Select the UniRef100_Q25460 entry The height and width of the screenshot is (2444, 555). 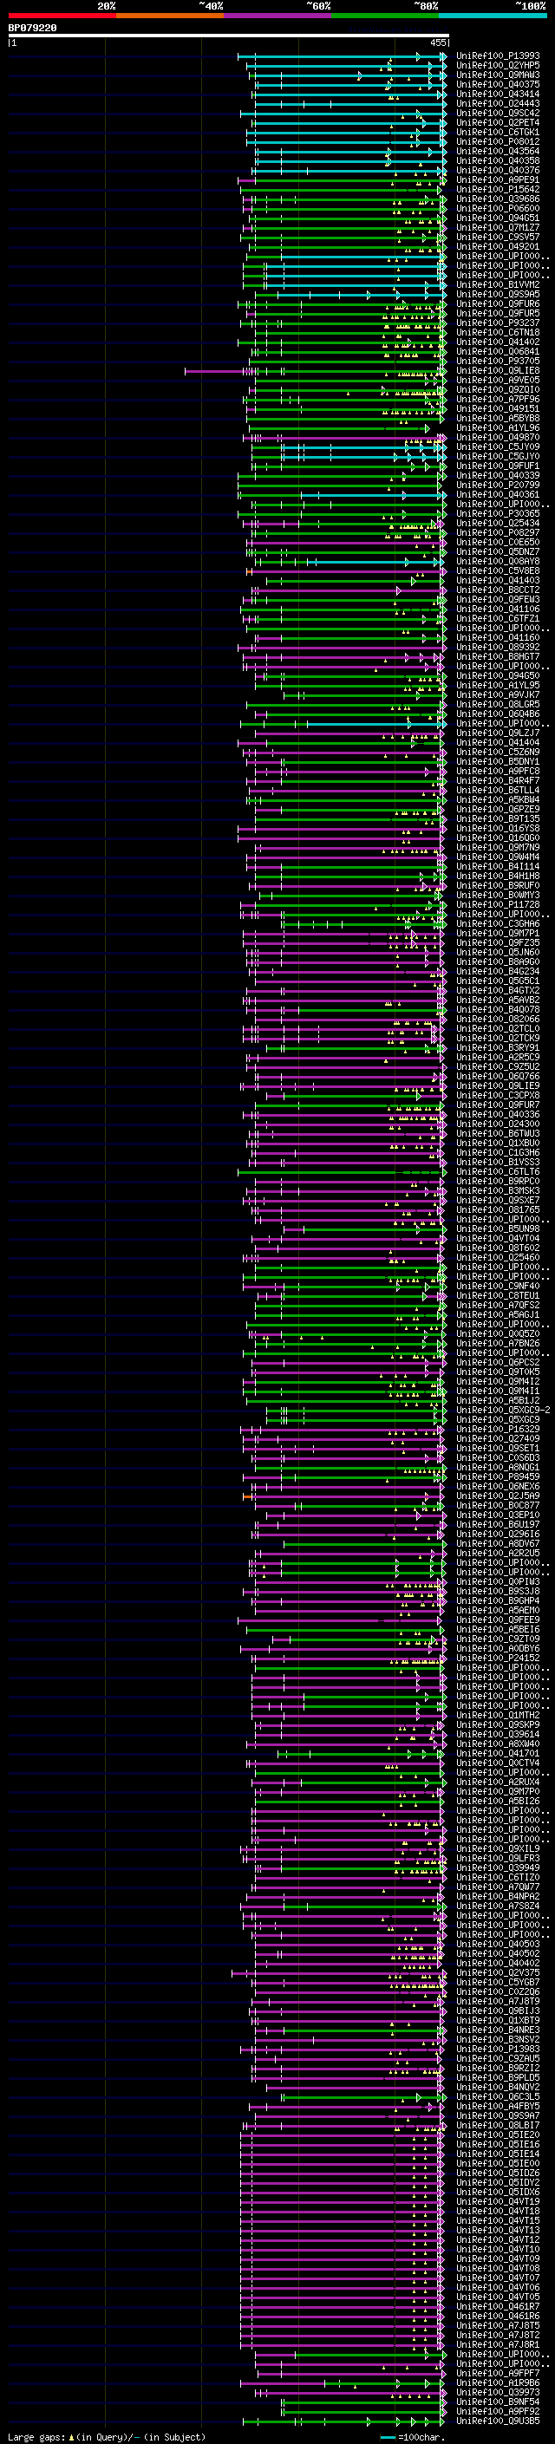click(x=498, y=1257)
